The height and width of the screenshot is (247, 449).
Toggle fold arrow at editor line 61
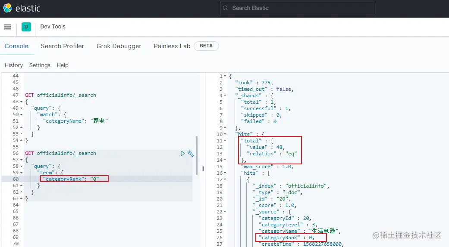point(21,185)
